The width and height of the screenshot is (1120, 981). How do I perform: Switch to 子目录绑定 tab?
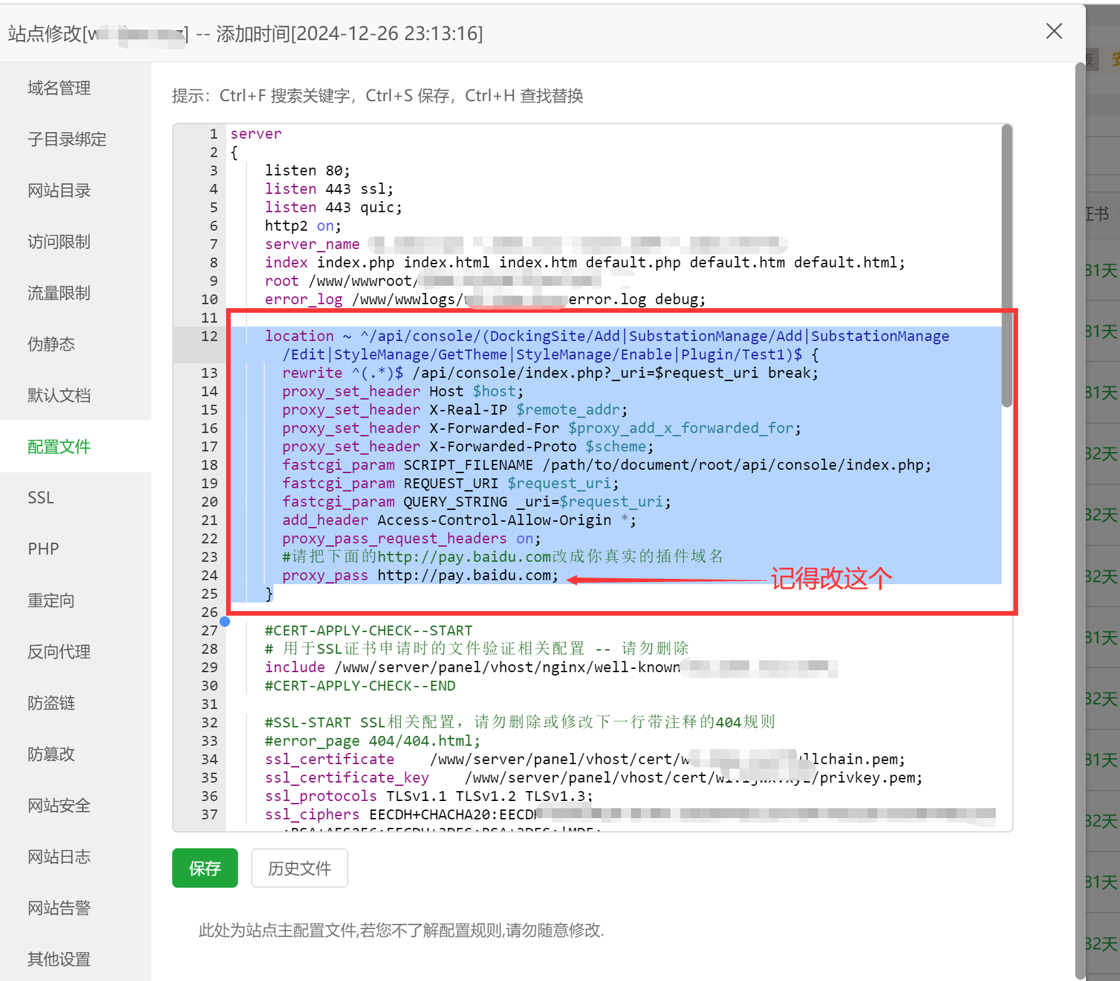pyautogui.click(x=66, y=139)
